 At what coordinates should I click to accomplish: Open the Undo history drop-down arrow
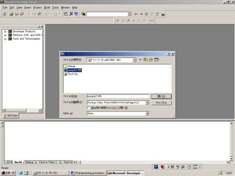click(x=51, y=14)
